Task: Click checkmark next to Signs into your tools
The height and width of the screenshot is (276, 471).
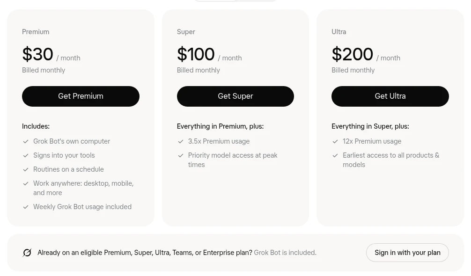Action: 26,155
